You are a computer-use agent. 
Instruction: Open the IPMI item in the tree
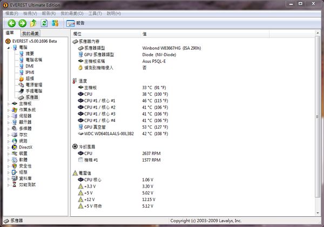pyautogui.click(x=30, y=72)
